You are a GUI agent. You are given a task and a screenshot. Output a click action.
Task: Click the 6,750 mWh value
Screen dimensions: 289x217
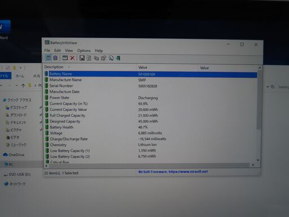pyautogui.click(x=147, y=157)
